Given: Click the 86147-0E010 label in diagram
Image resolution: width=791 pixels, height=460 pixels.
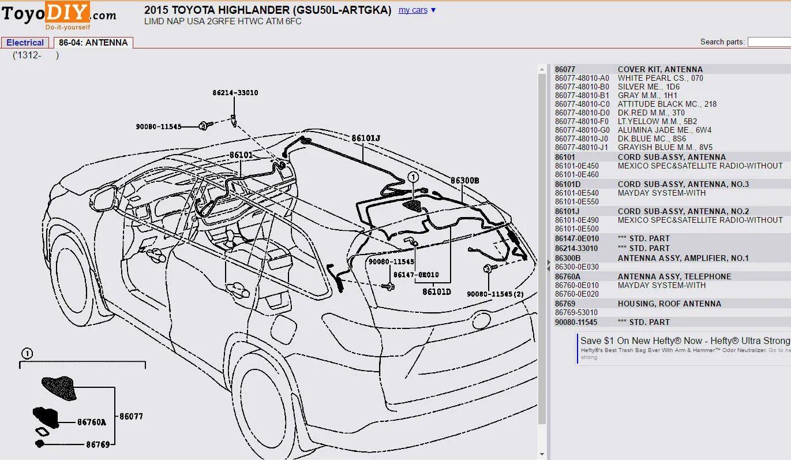Looking at the screenshot, I should (416, 275).
